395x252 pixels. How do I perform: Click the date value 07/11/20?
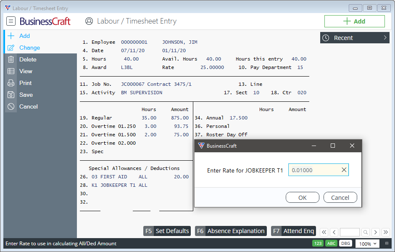[133, 50]
